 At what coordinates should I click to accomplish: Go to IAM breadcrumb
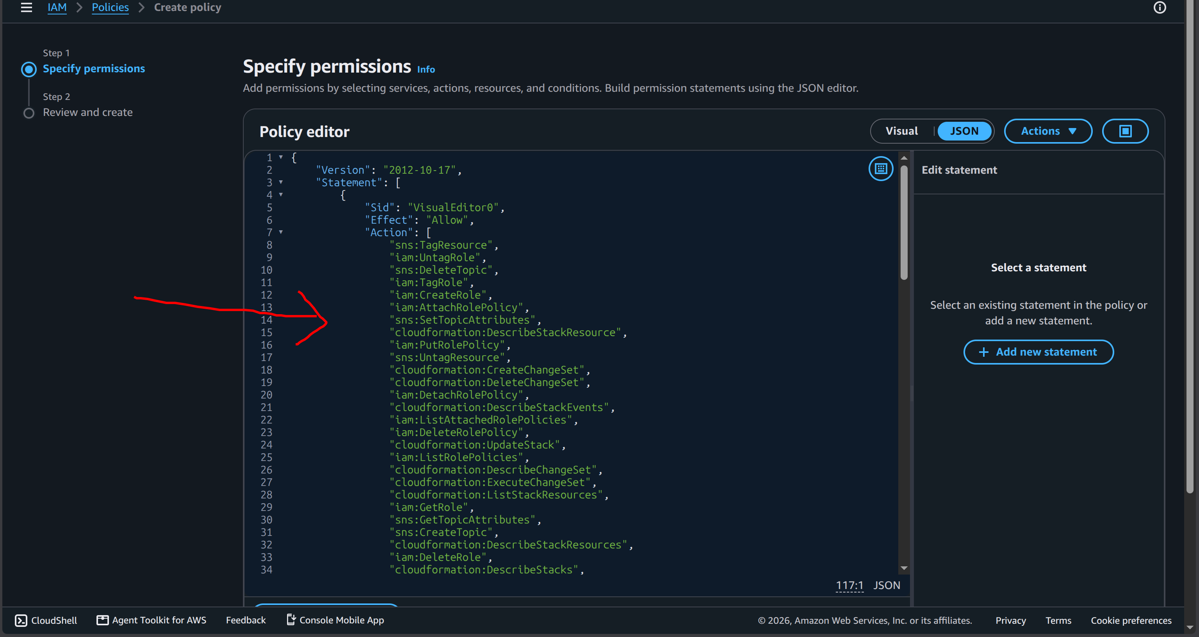coord(57,7)
